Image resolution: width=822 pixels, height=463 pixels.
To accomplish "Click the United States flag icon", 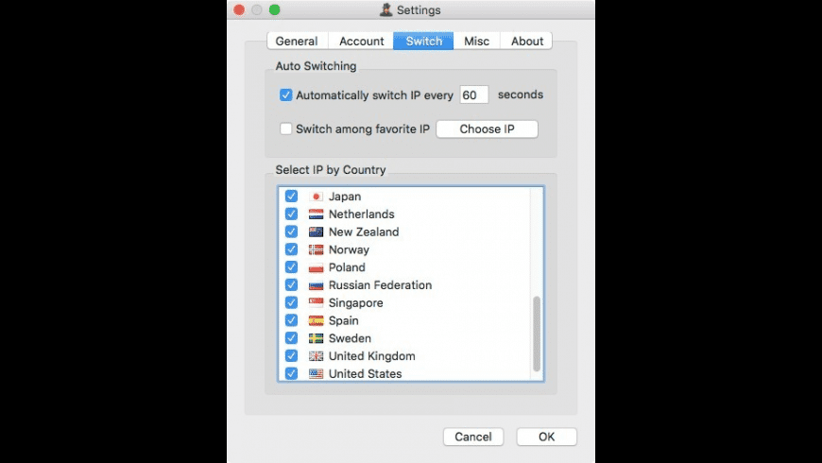I will pyautogui.click(x=316, y=374).
